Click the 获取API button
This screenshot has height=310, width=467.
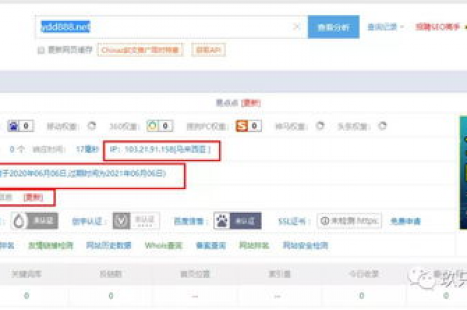tap(208, 50)
